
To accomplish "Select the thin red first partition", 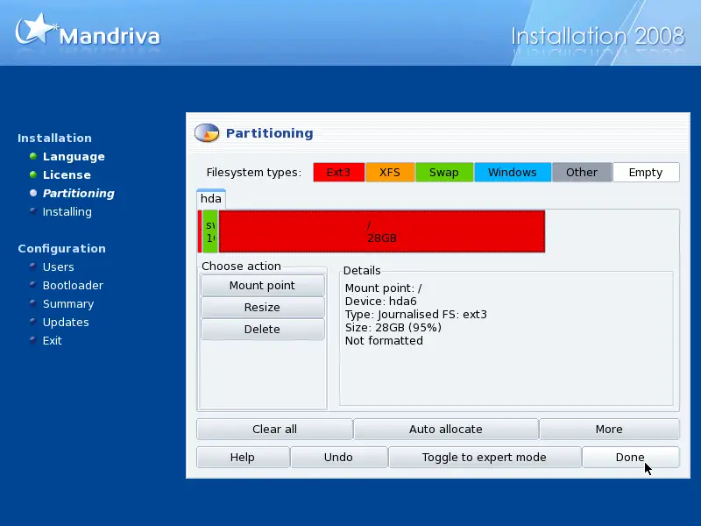I will (200, 231).
